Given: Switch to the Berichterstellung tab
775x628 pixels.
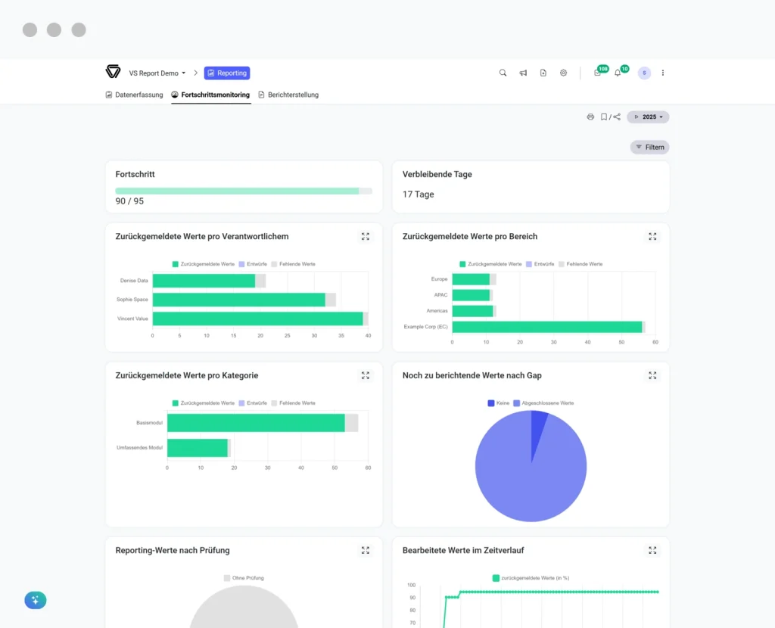Looking at the screenshot, I should pos(288,95).
